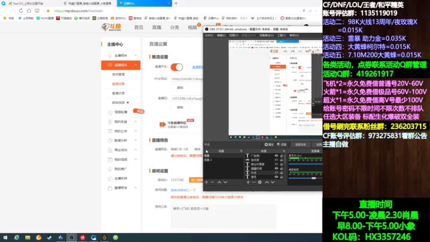430x242 pixels.
Task: Add a new source in OBS
Action: [x=248, y=182]
